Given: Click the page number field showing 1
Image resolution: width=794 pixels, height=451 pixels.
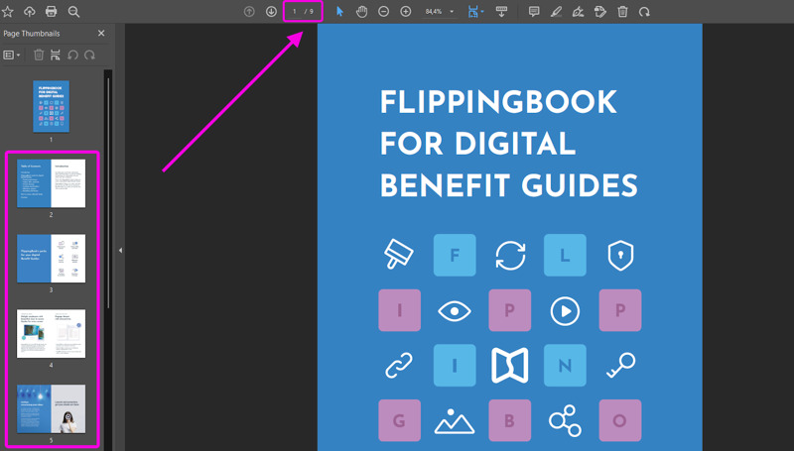Looking at the screenshot, I should click(x=294, y=12).
